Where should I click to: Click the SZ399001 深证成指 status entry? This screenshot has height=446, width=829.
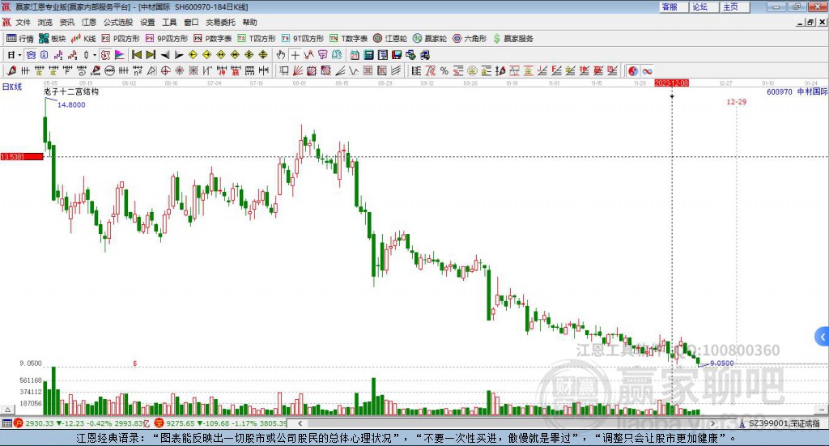[x=780, y=423]
